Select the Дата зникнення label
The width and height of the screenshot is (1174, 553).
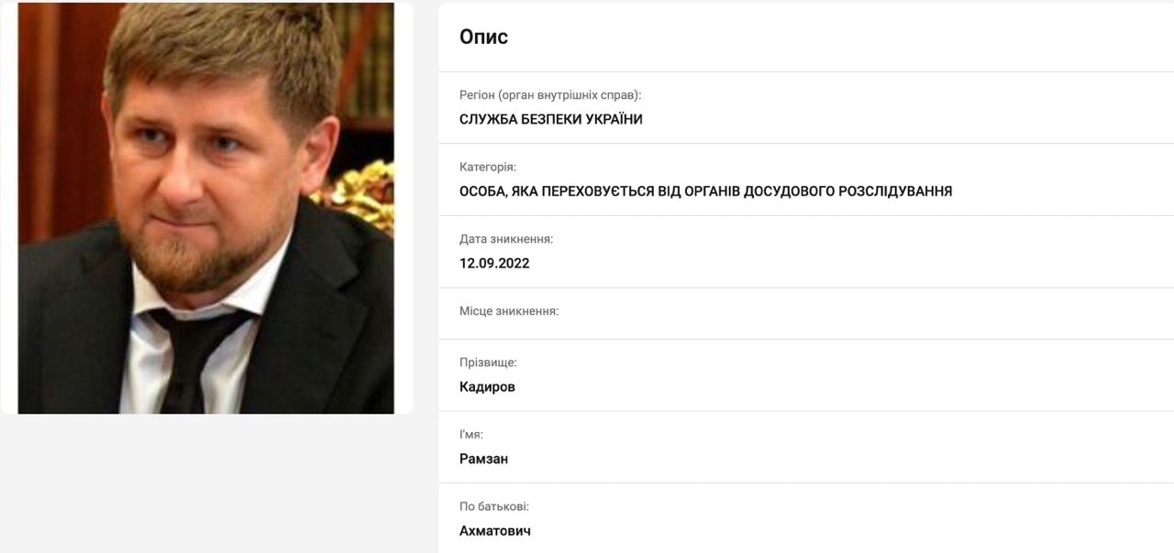point(506,239)
